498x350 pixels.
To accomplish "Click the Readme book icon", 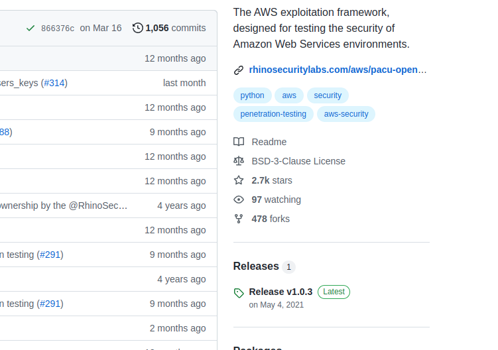I will pos(239,142).
